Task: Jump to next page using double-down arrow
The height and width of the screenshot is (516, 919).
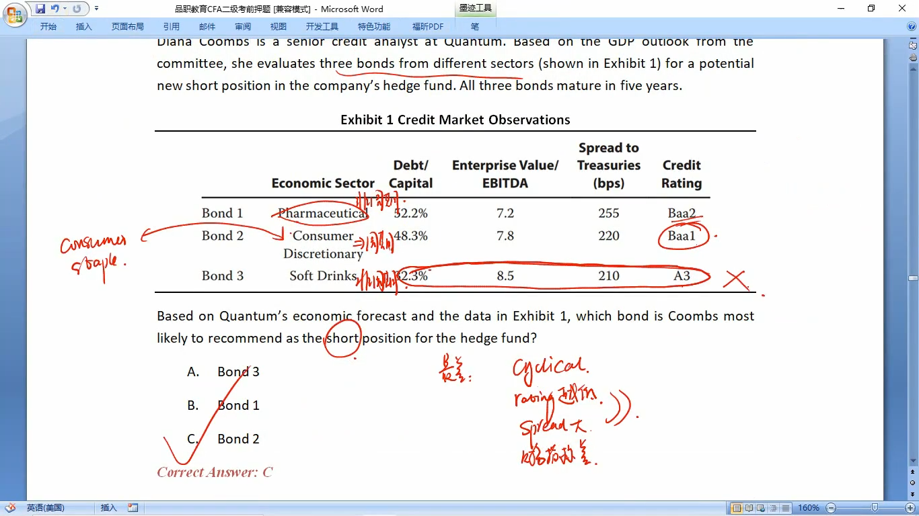Action: (913, 494)
